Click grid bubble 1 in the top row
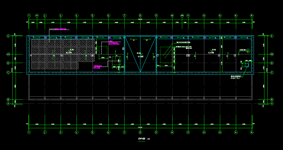Screen dimensions: 283x150 coord(29,16)
